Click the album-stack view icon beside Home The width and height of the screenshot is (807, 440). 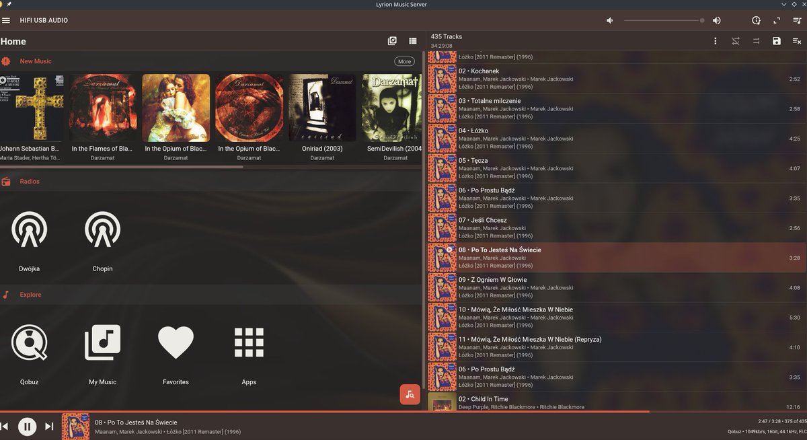(x=393, y=41)
